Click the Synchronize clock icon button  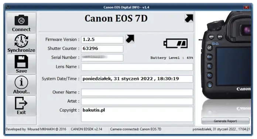[21, 44]
